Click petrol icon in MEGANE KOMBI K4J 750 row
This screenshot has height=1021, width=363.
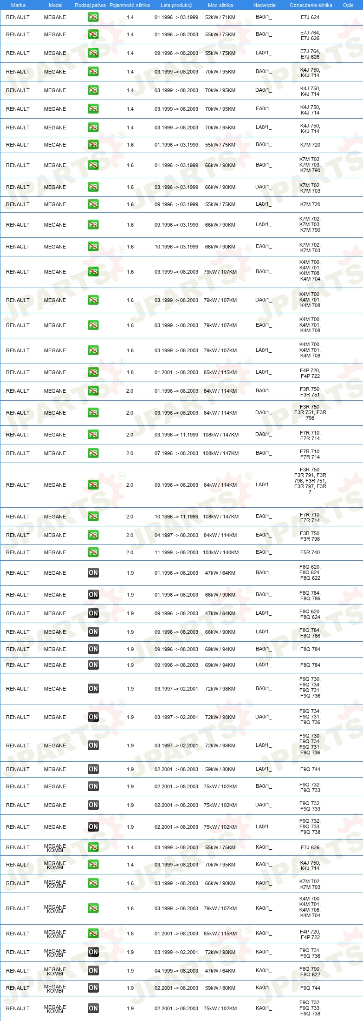tap(93, 865)
